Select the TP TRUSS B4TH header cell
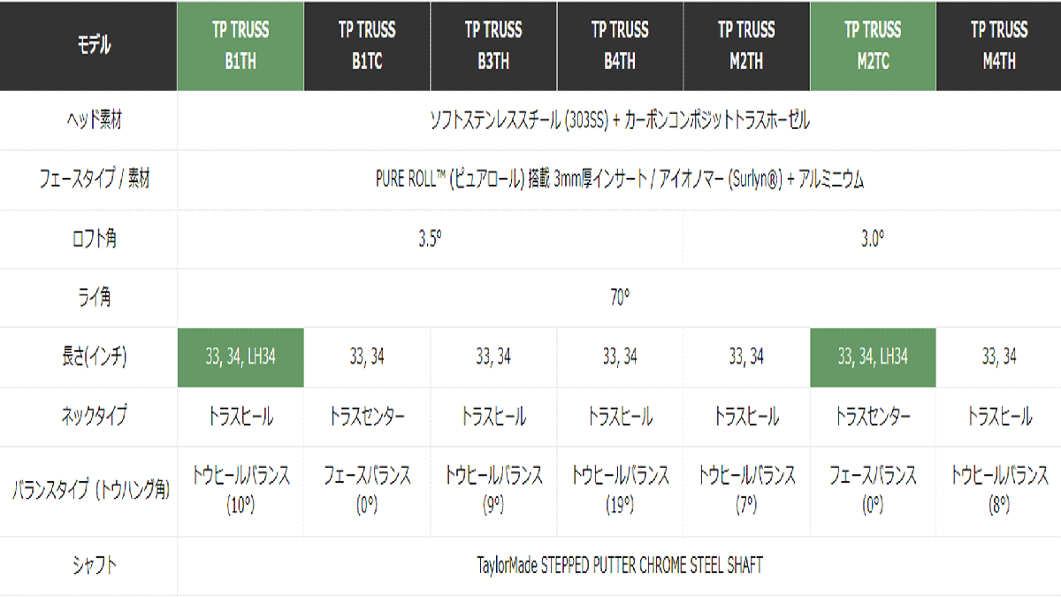The height and width of the screenshot is (597, 1061). [620, 46]
